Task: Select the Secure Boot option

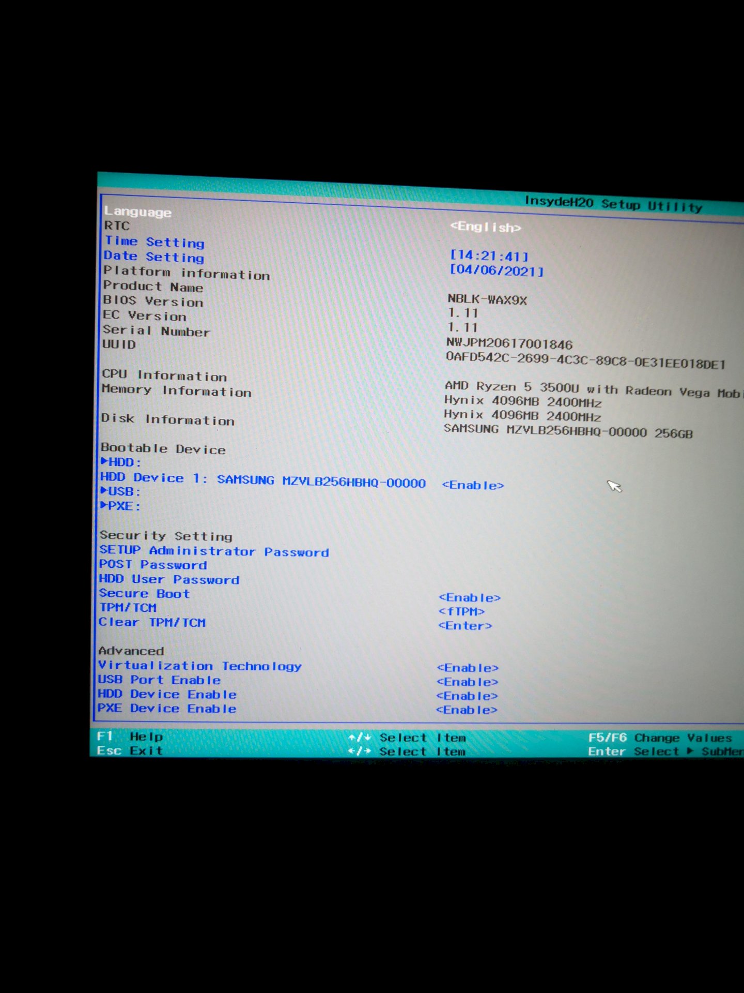Action: 144,593
